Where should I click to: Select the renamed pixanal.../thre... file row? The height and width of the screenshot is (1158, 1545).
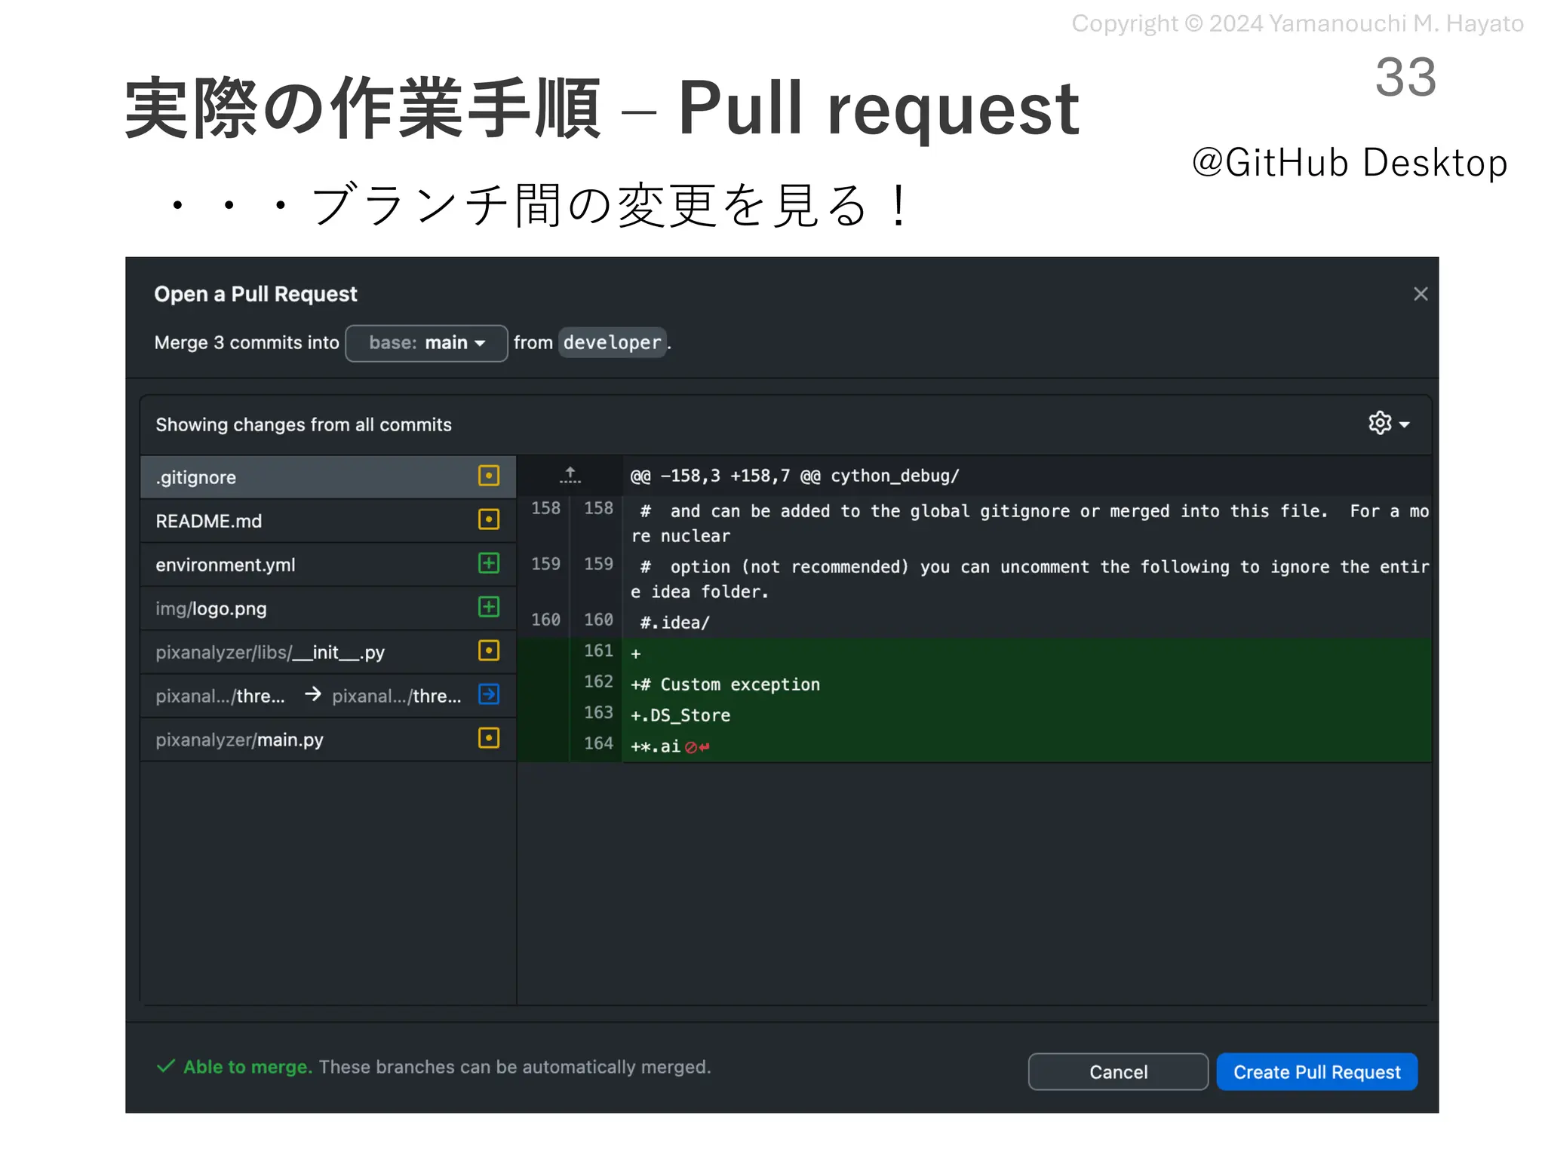(x=328, y=695)
